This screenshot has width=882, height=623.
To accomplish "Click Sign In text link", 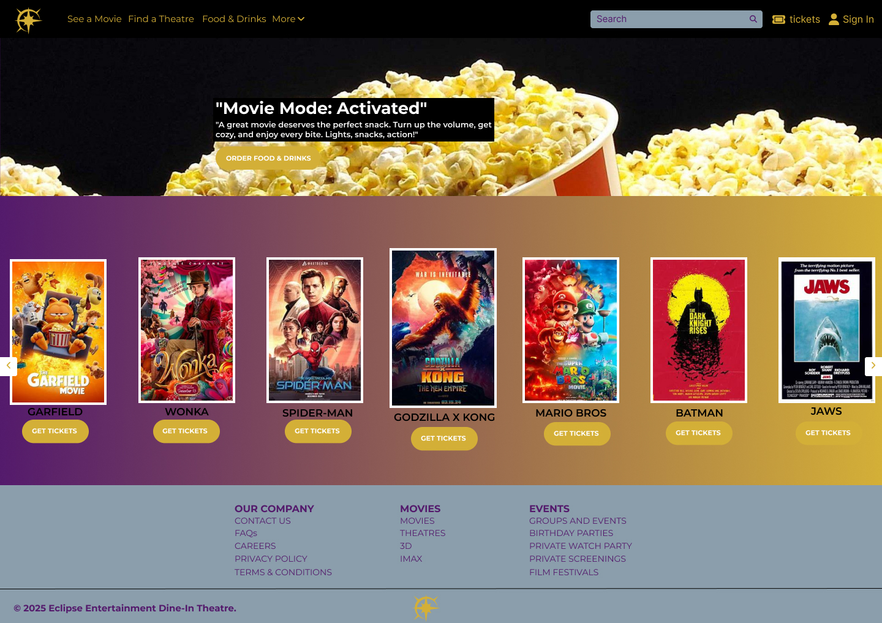I will [x=858, y=20].
